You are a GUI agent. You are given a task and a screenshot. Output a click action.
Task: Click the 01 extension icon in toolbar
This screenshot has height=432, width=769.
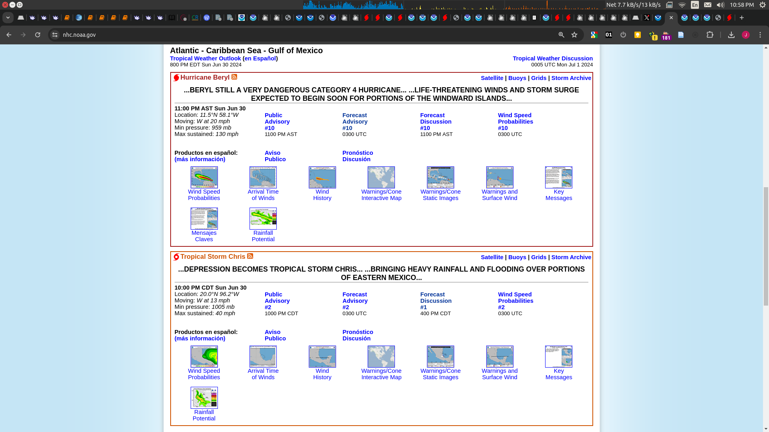point(609,35)
